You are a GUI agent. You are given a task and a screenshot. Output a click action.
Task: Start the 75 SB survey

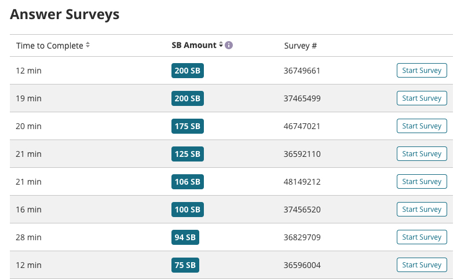(x=422, y=265)
